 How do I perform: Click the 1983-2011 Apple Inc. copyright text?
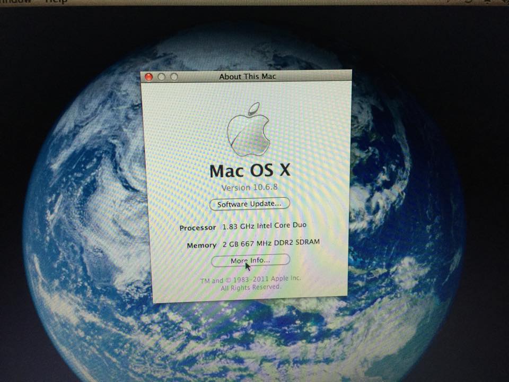250,280
